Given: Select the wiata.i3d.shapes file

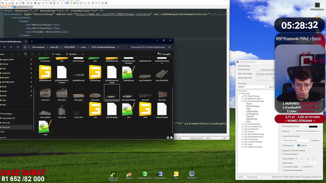Looking at the screenshot, I should click(162, 110).
